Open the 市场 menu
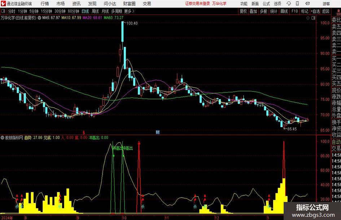This screenshot has height=220, width=341. (61, 4)
